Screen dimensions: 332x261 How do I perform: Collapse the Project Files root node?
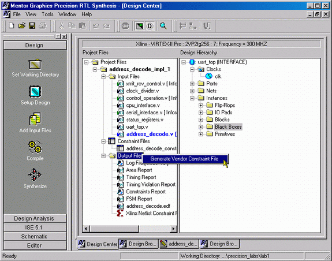[87, 62]
